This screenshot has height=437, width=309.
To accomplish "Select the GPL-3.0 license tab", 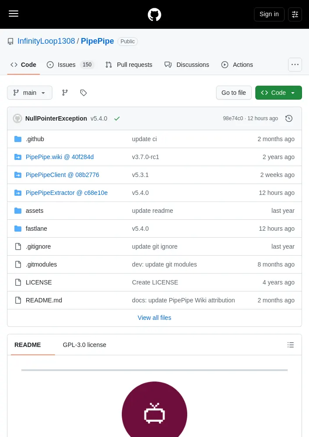I will (84, 345).
